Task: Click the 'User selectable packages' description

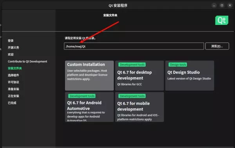Action: (x=87, y=75)
